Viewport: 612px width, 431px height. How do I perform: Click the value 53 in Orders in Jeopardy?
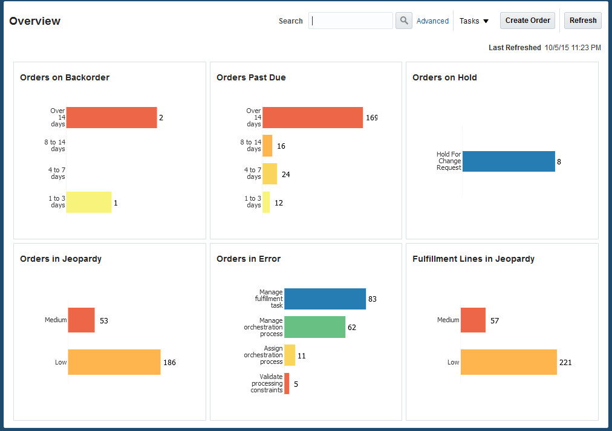104,320
